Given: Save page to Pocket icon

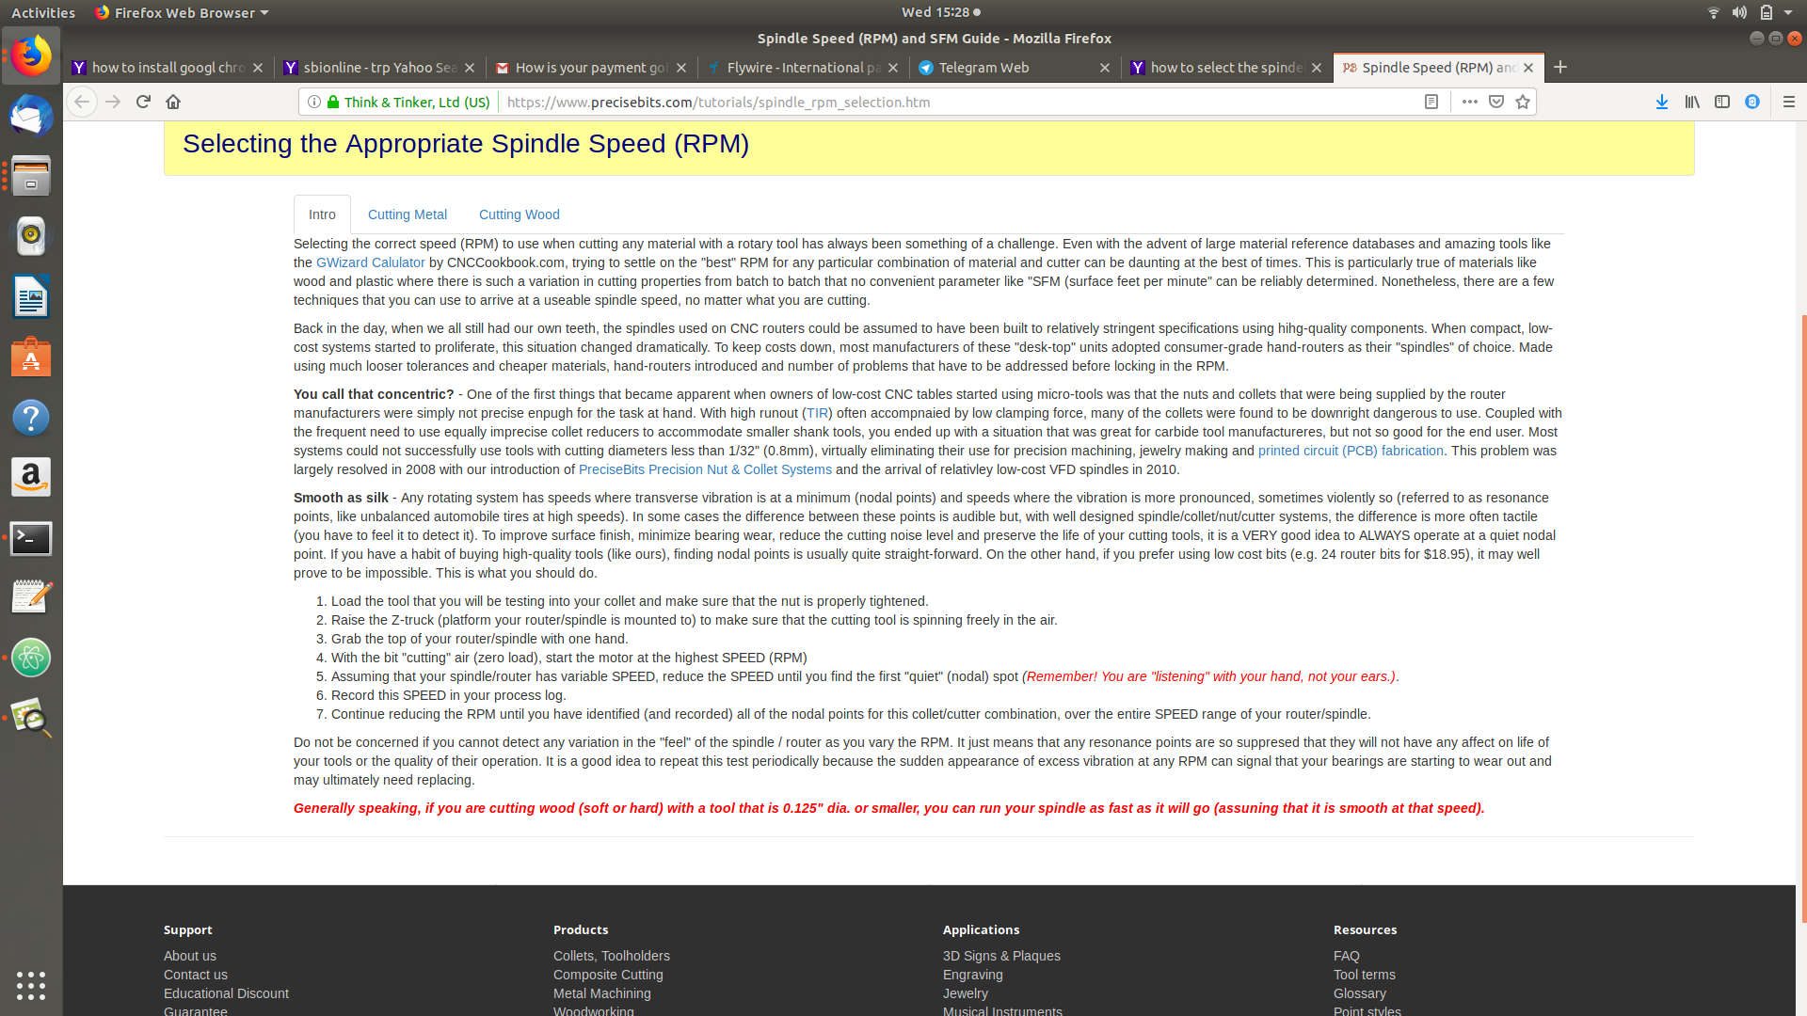Looking at the screenshot, I should tap(1496, 102).
